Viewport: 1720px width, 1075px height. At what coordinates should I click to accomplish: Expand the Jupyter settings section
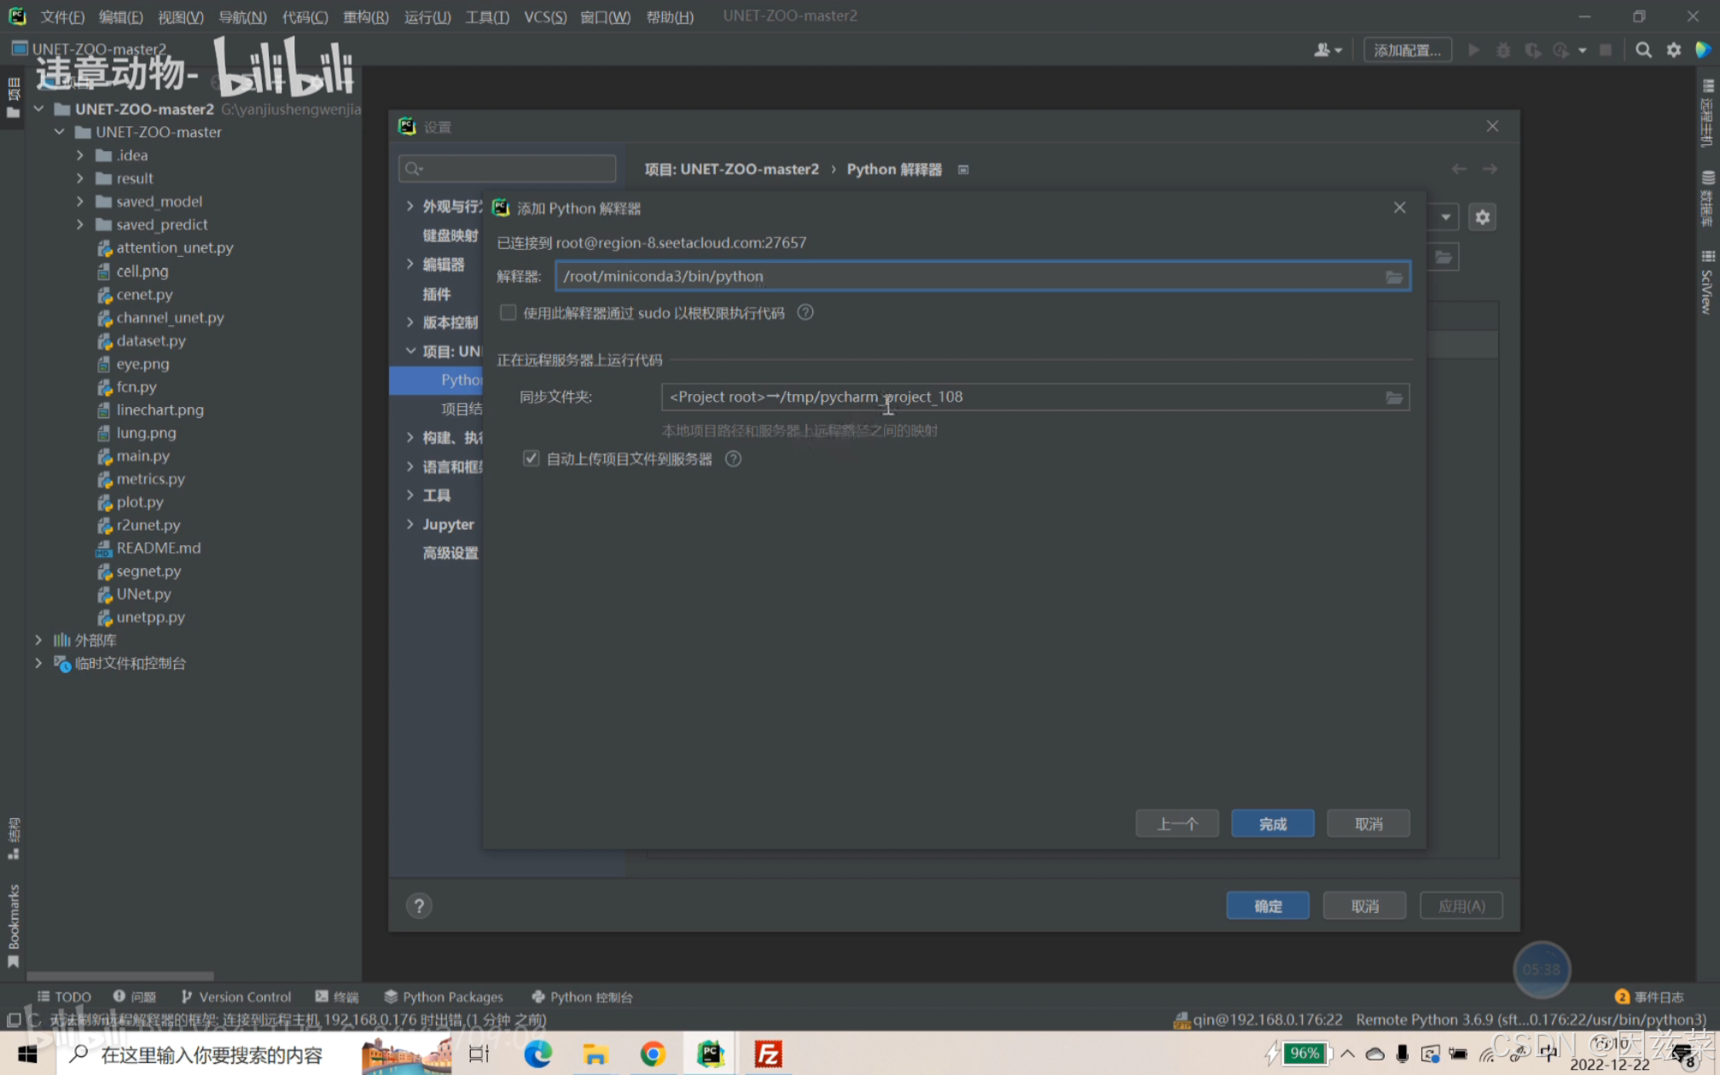(410, 524)
